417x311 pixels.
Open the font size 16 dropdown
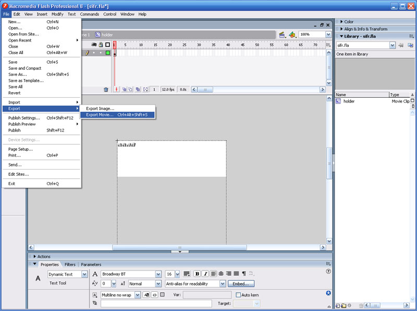coord(177,274)
